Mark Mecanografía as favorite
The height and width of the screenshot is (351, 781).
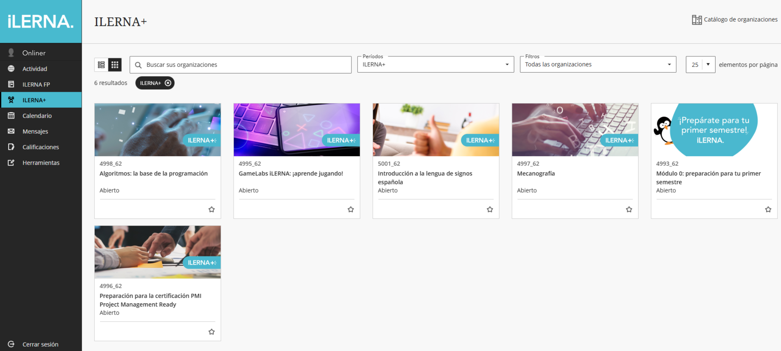coord(629,209)
